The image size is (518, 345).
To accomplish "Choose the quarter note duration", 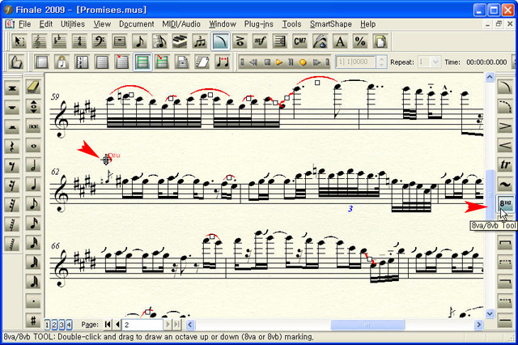I will 33,185.
